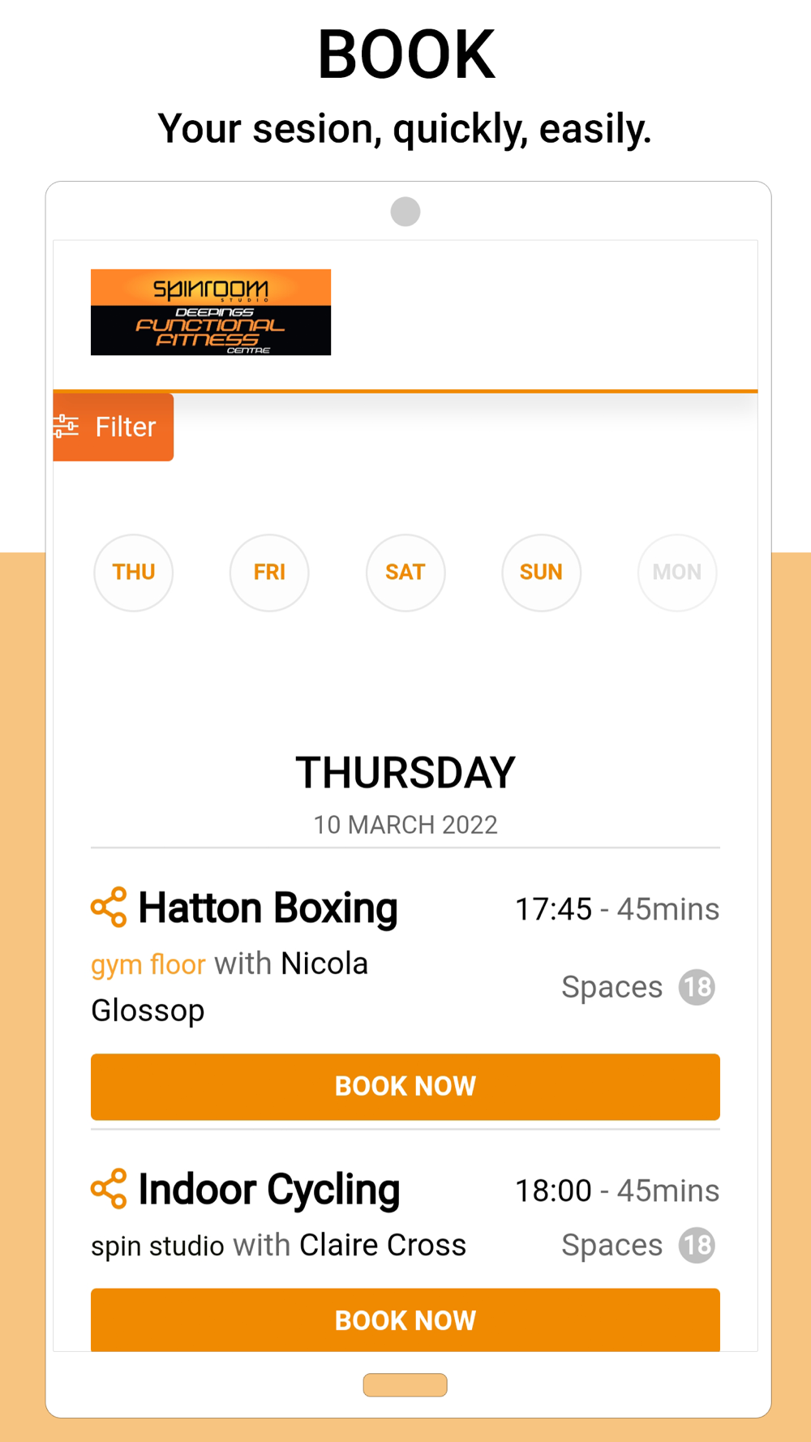Image resolution: width=811 pixels, height=1442 pixels.
Task: Click the Hatton Boxing class title
Action: point(268,908)
